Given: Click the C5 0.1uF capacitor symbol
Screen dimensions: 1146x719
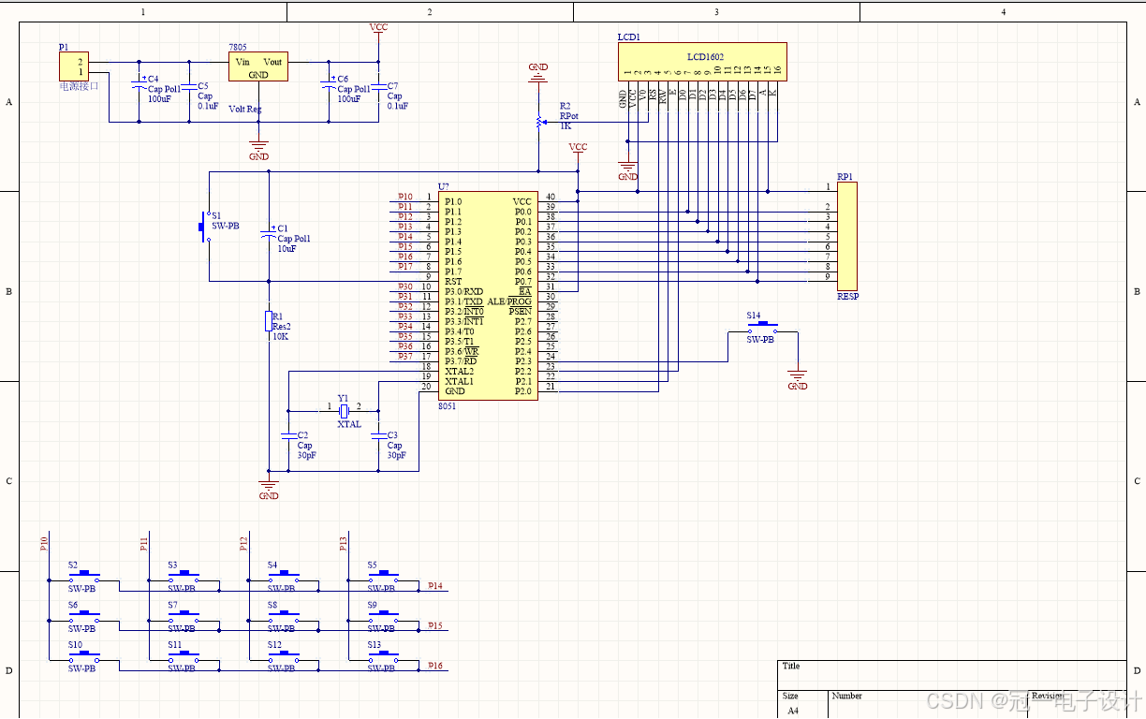Looking at the screenshot, I should [189, 86].
